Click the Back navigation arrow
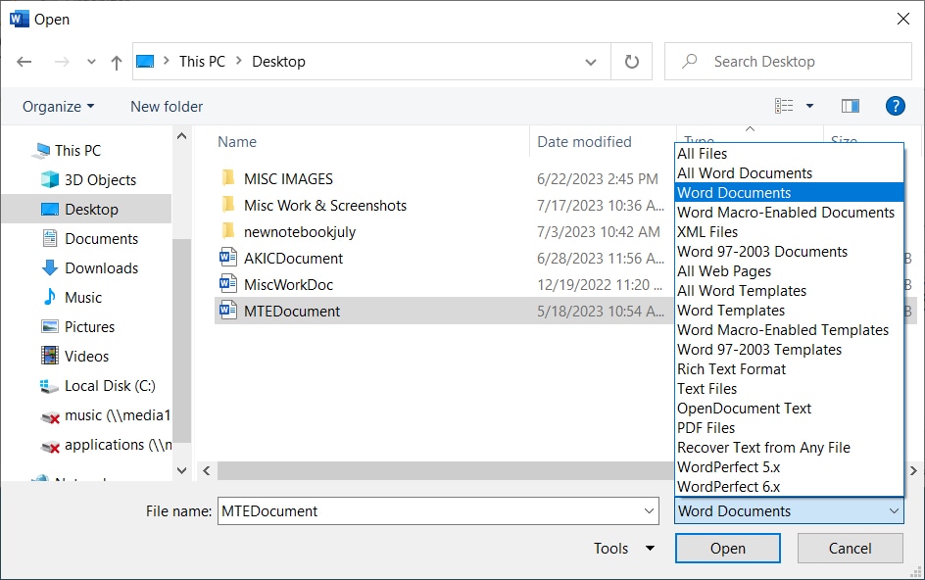 point(24,61)
